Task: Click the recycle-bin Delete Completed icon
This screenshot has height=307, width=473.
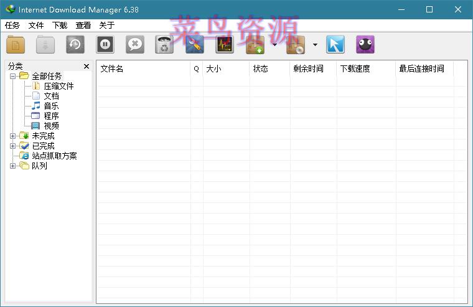Action: (x=164, y=45)
